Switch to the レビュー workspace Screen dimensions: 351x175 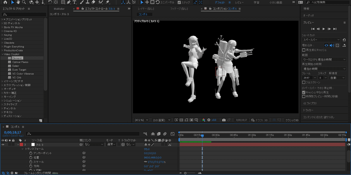coord(240,2)
